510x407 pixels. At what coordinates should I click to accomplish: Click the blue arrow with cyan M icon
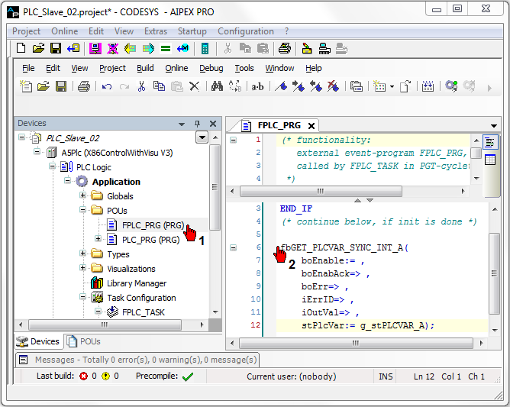tap(182, 49)
